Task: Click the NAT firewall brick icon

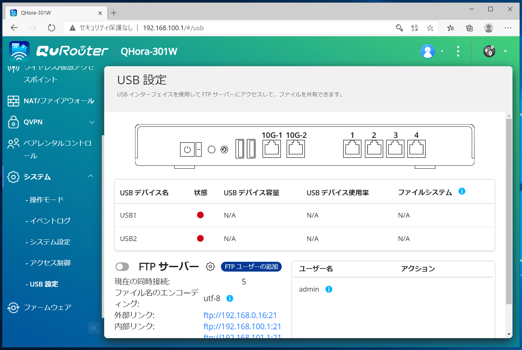Action: [13, 101]
